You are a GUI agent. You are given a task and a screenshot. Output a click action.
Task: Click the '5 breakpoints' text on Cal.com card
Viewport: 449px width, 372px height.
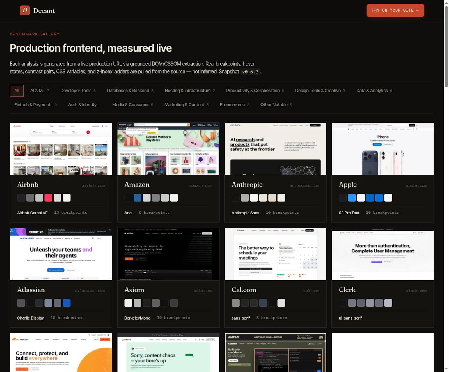pyautogui.click(x=271, y=318)
